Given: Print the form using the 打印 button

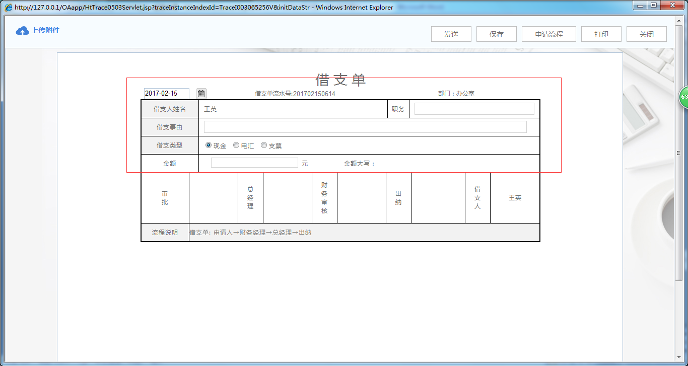Looking at the screenshot, I should point(601,34).
